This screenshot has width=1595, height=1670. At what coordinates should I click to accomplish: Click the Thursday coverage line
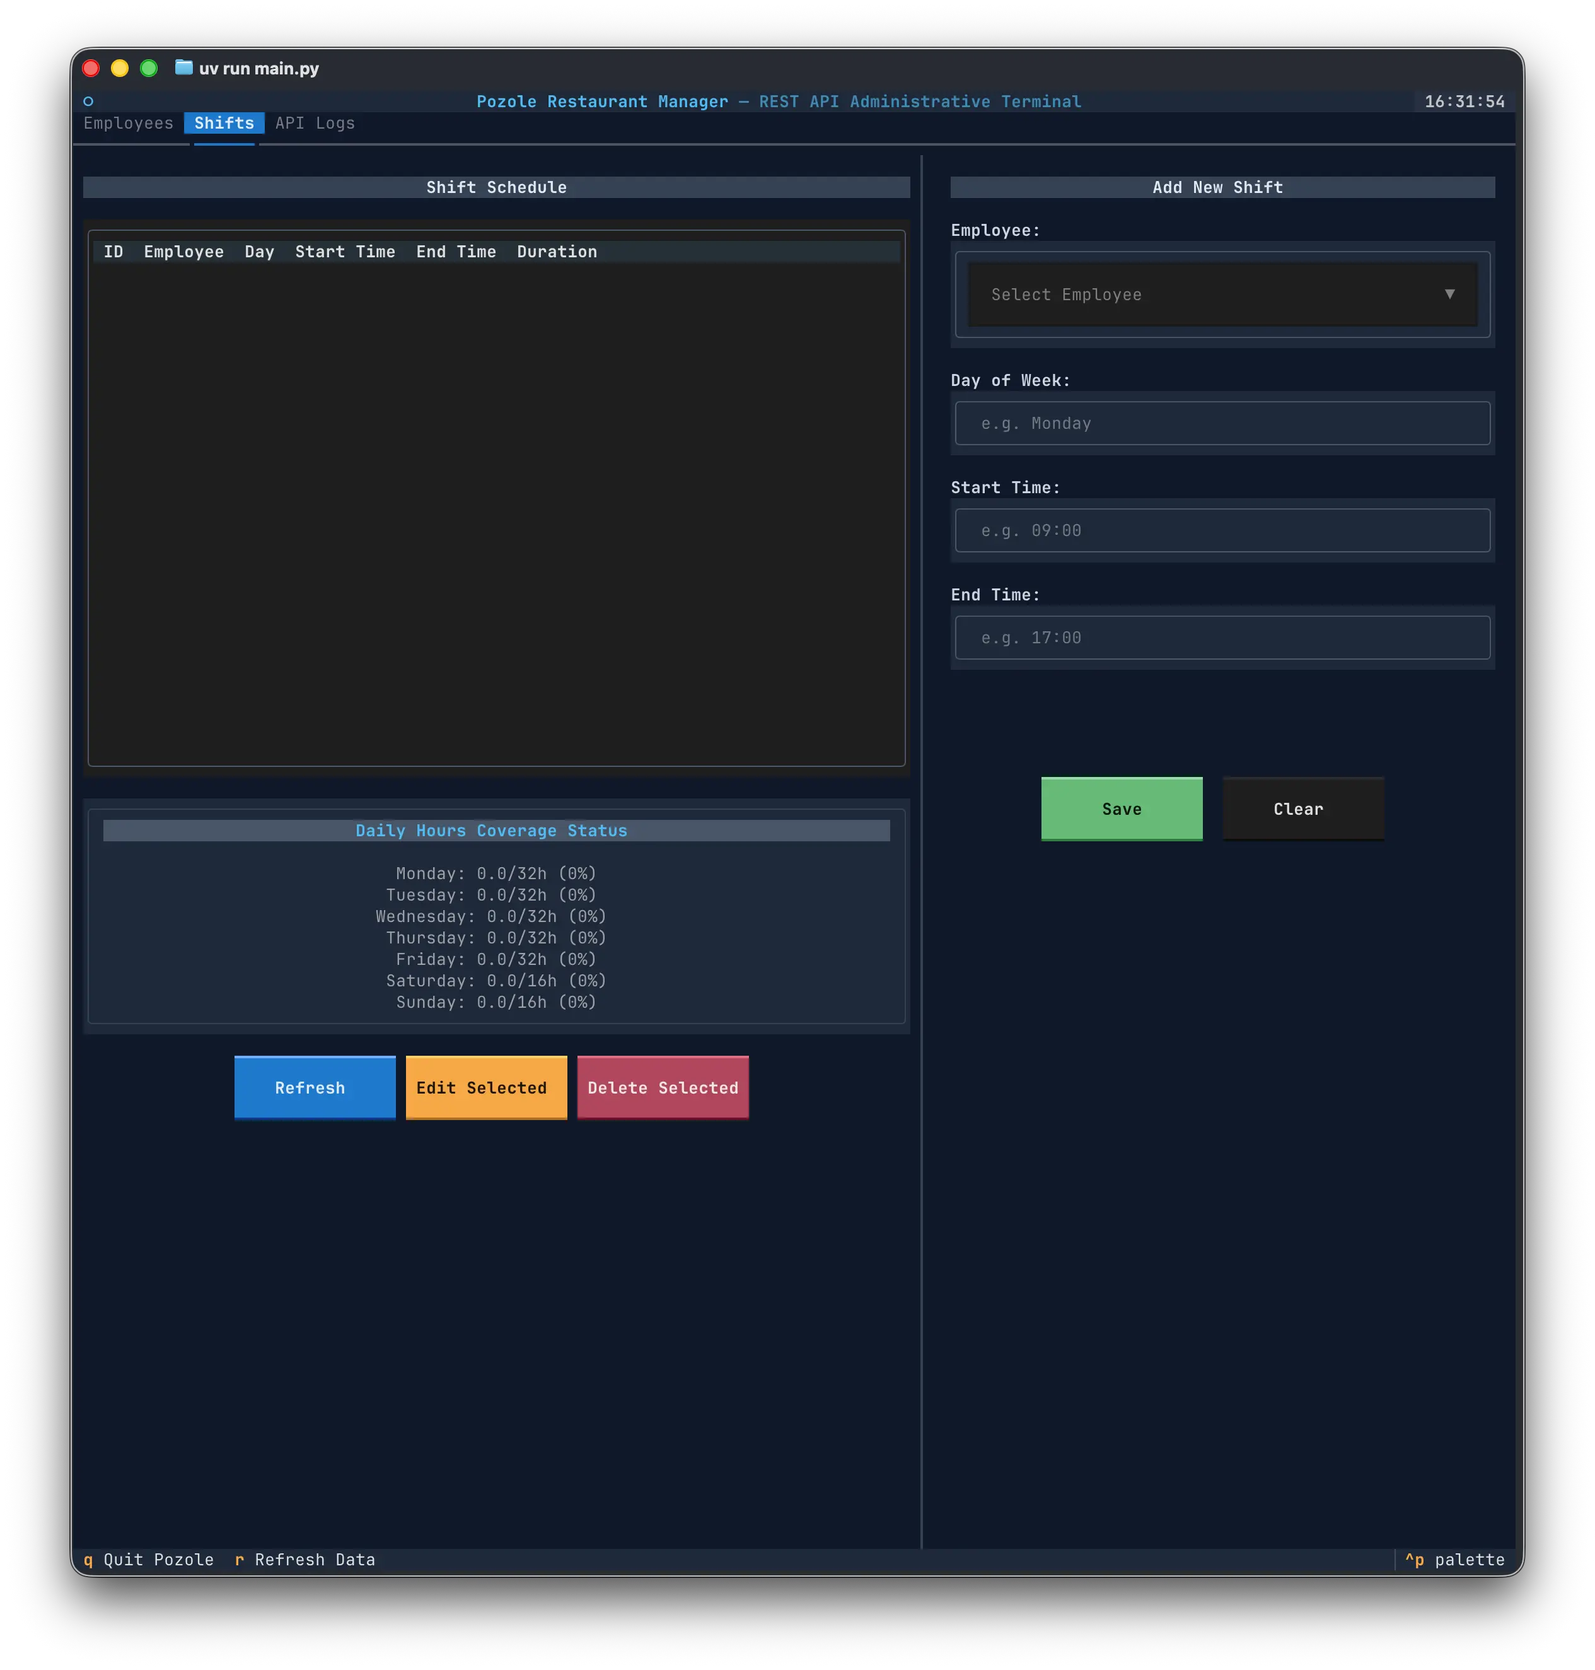[497, 937]
